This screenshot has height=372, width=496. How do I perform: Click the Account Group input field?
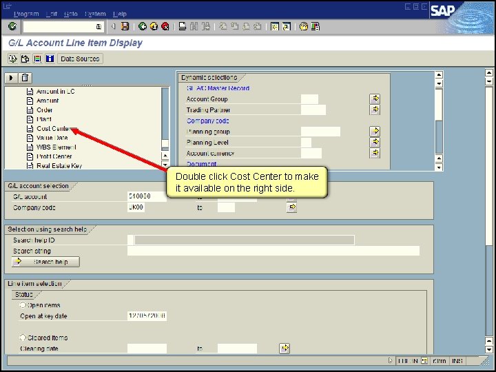pos(309,99)
